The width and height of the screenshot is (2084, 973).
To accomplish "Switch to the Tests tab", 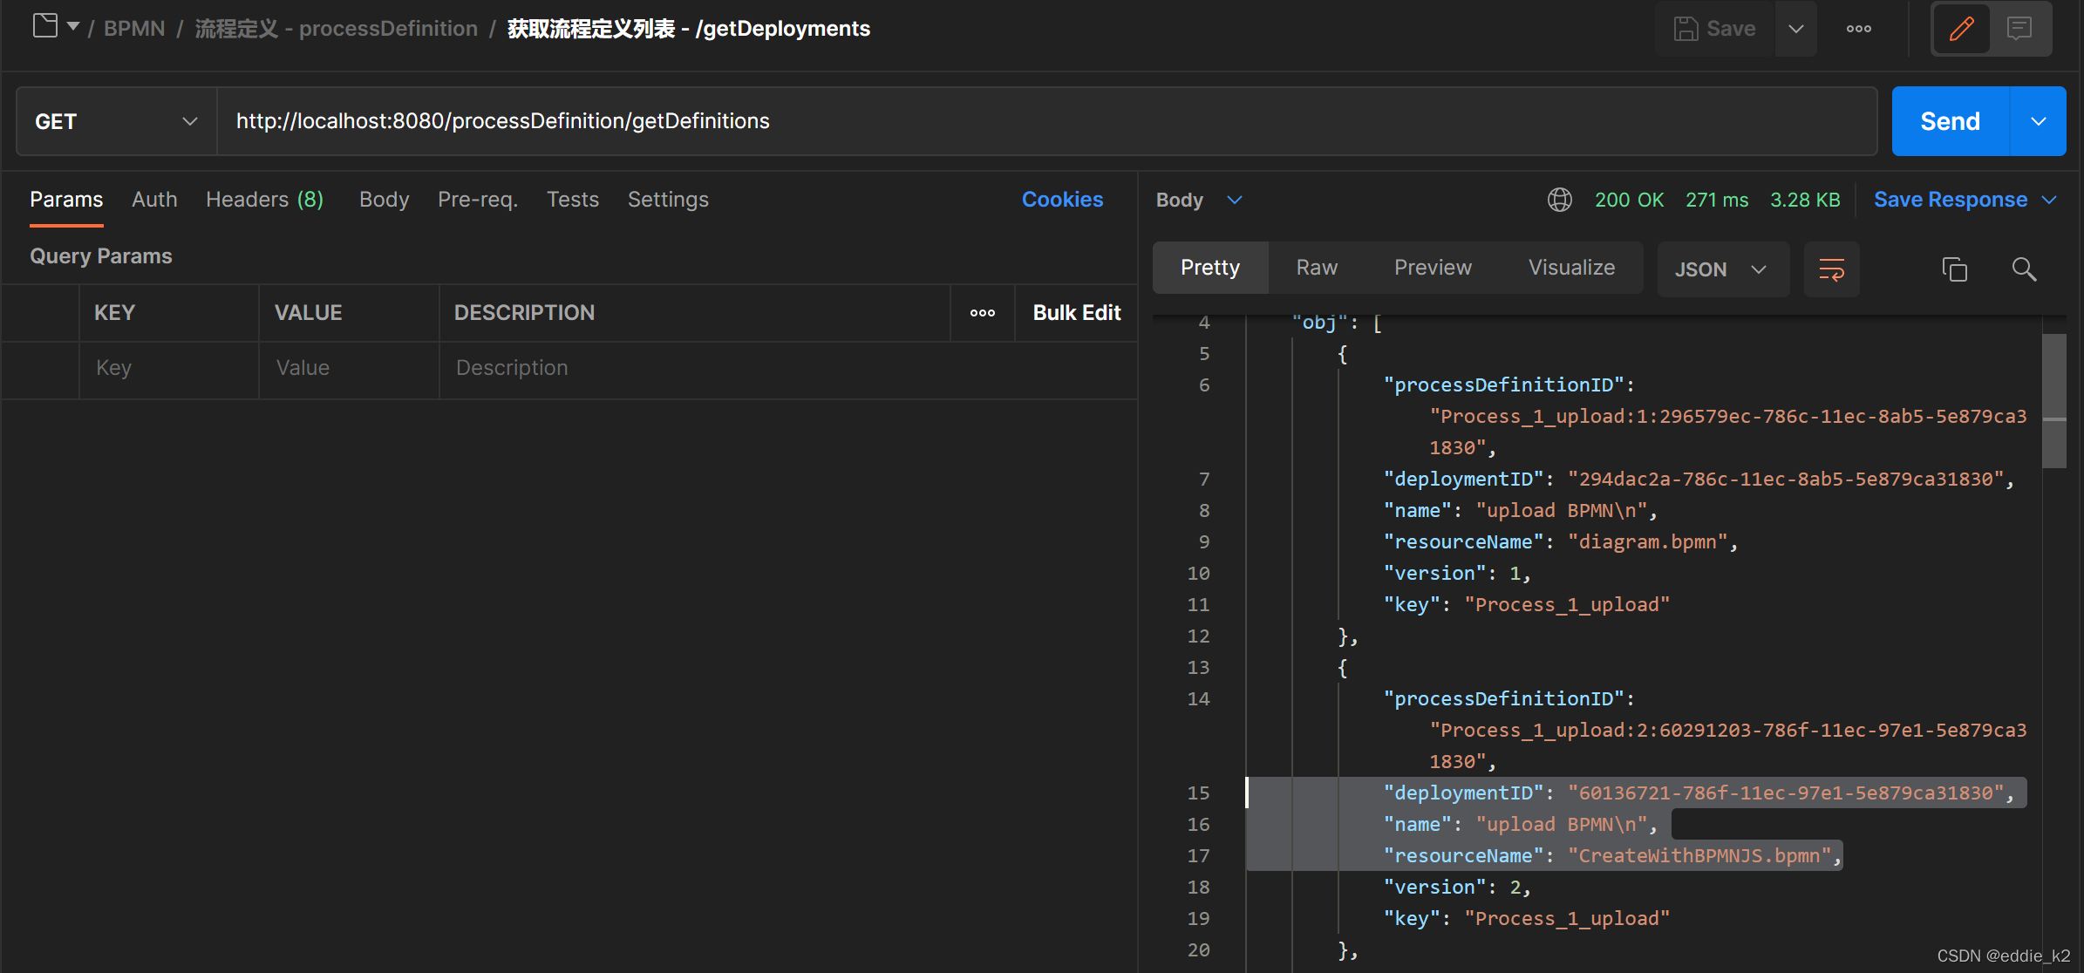I will pos(573,200).
